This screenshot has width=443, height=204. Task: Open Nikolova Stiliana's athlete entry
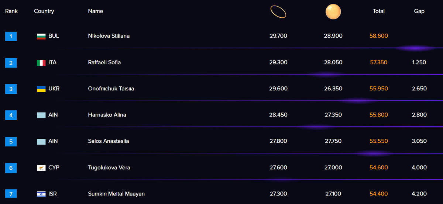click(109, 36)
